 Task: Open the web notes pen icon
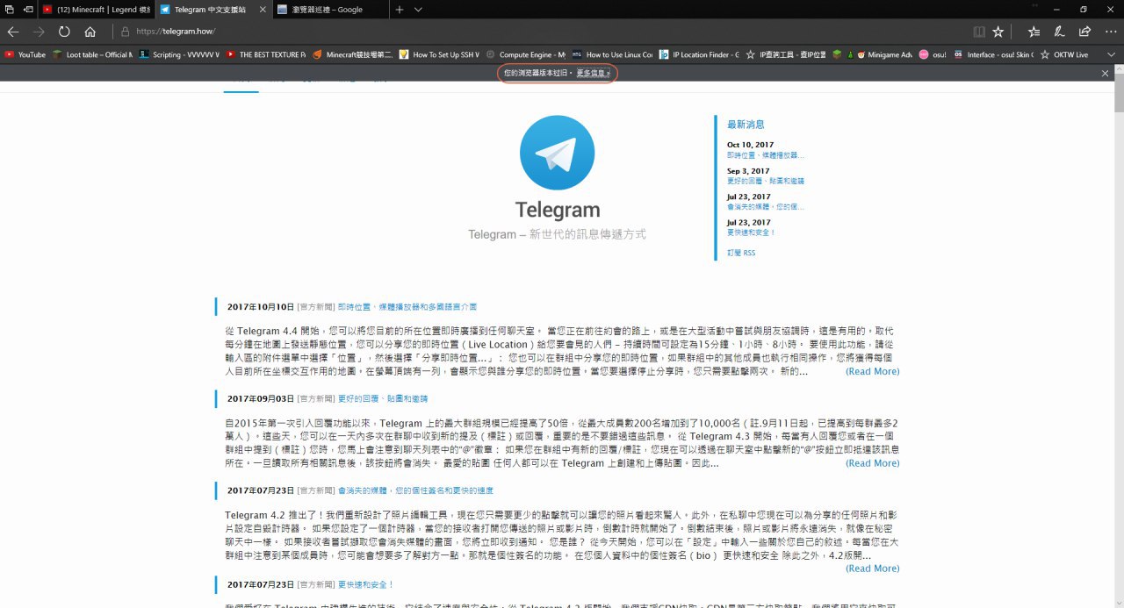tap(1059, 32)
